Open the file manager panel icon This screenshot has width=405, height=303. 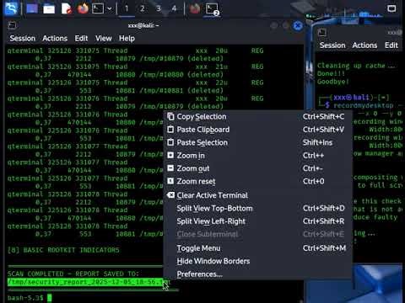(x=49, y=8)
